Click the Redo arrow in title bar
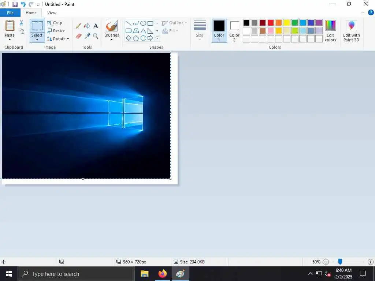The image size is (375, 281). pyautogui.click(x=31, y=4)
